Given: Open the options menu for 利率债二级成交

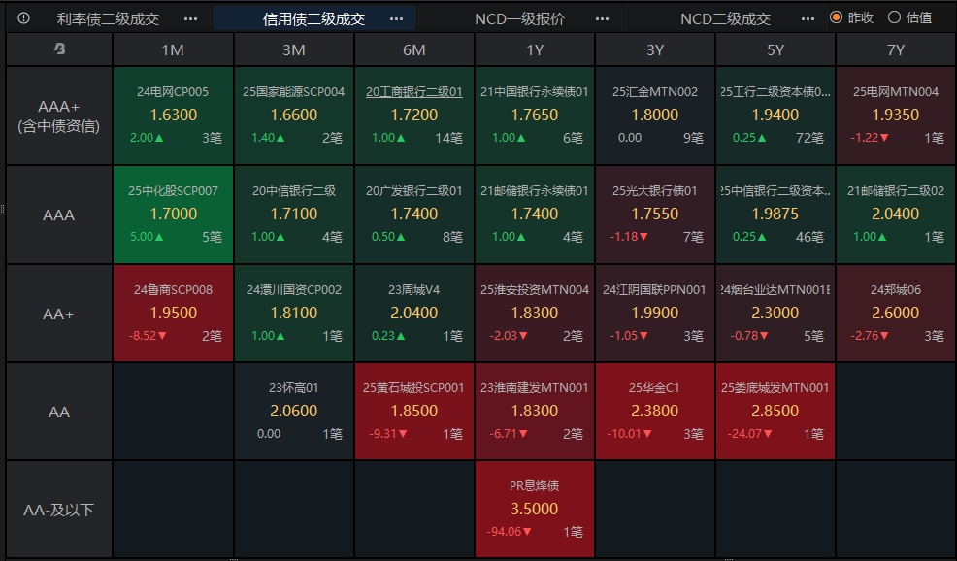Looking at the screenshot, I should click(190, 18).
